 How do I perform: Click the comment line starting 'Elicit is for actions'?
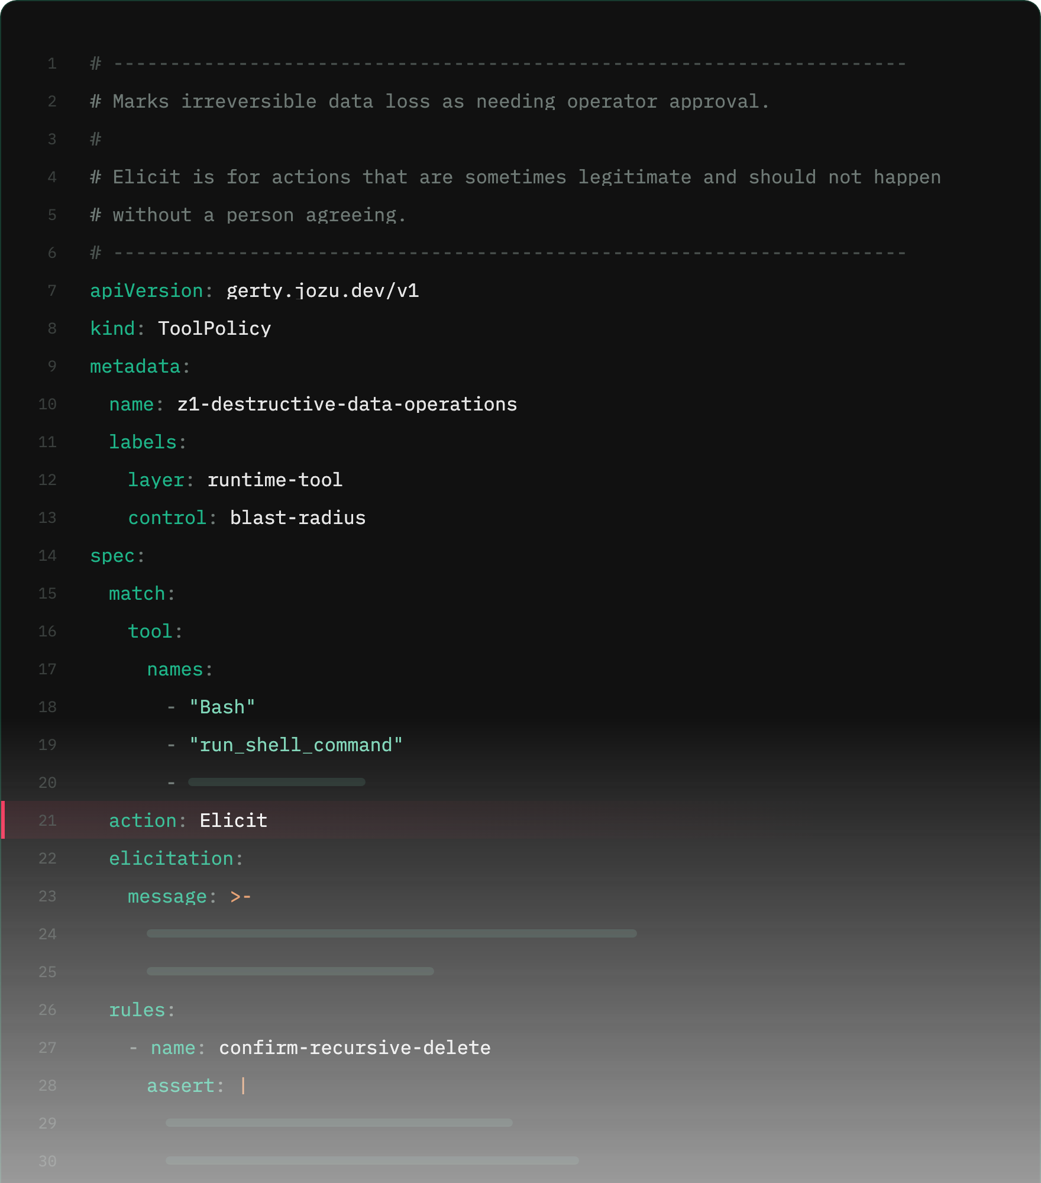point(515,177)
